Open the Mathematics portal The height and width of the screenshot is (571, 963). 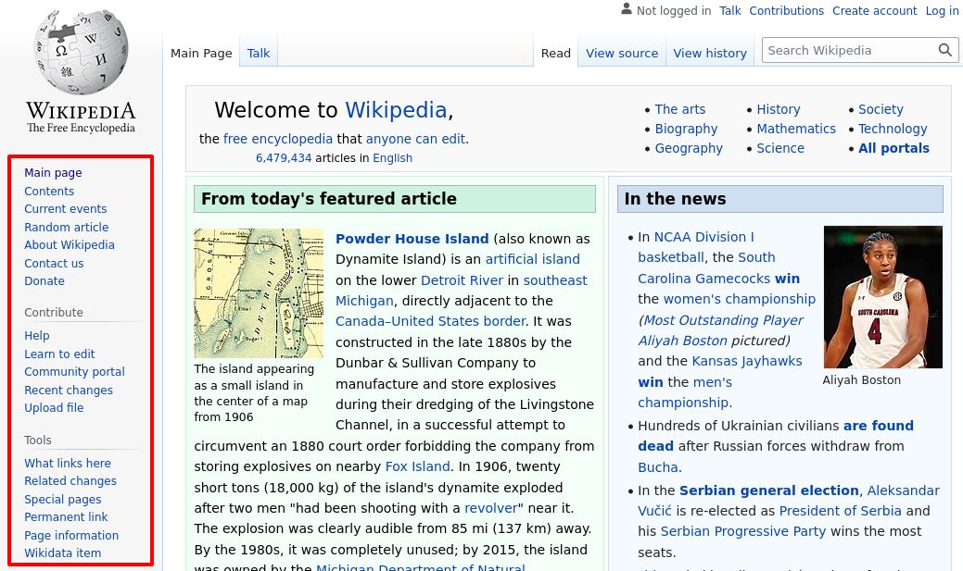[x=796, y=129]
